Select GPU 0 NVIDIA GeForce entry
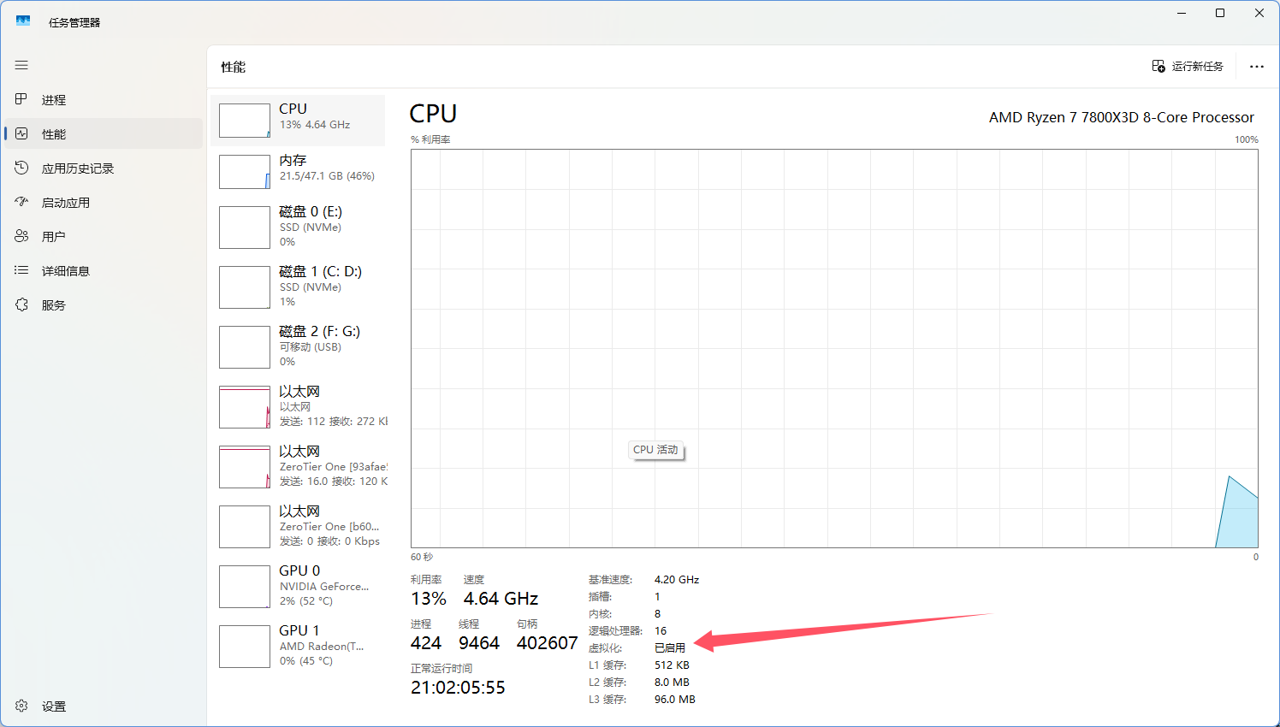Viewport: 1280px width, 727px height. coord(298,586)
